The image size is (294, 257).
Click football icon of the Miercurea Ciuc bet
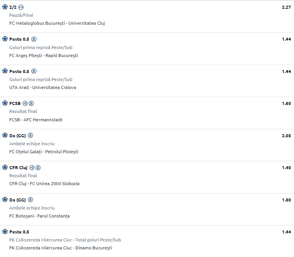(x=5, y=232)
